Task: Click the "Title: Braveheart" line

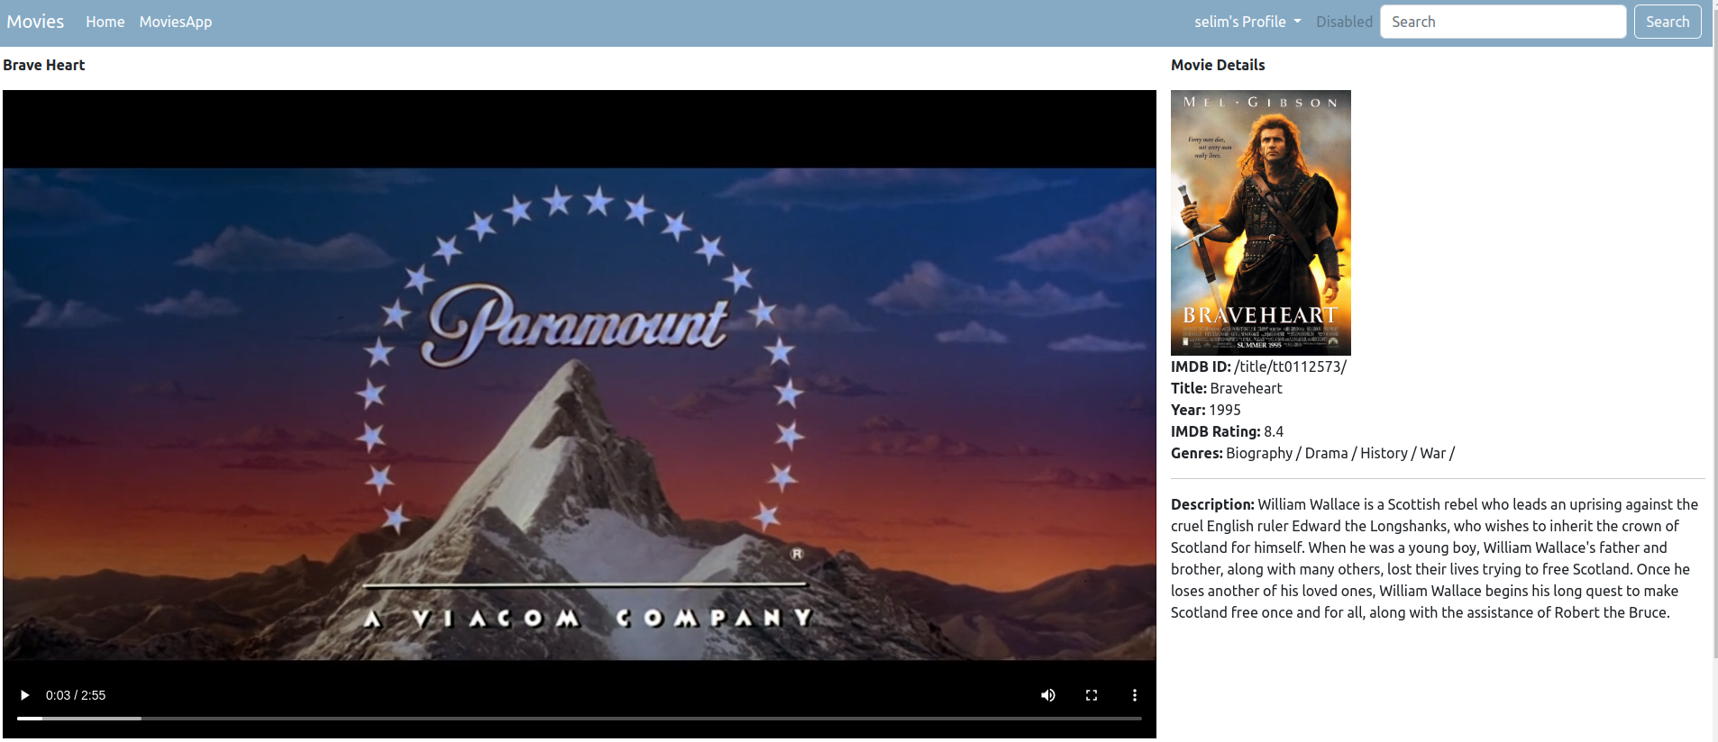Action: click(1226, 388)
